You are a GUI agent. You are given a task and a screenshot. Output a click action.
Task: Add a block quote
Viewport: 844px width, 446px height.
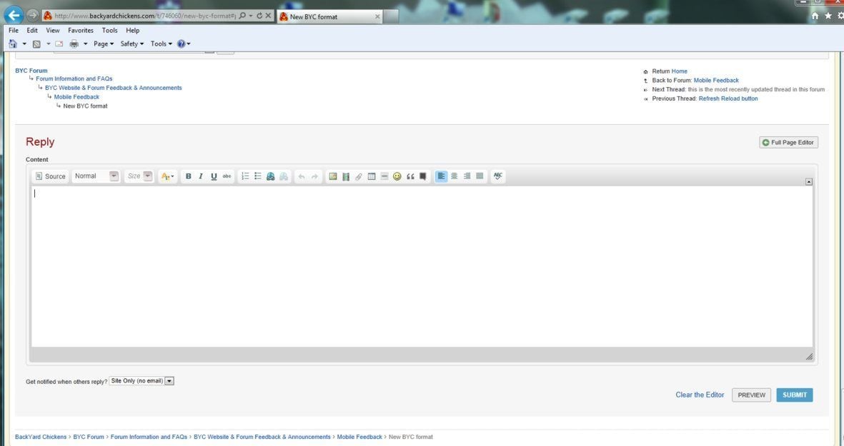point(410,176)
